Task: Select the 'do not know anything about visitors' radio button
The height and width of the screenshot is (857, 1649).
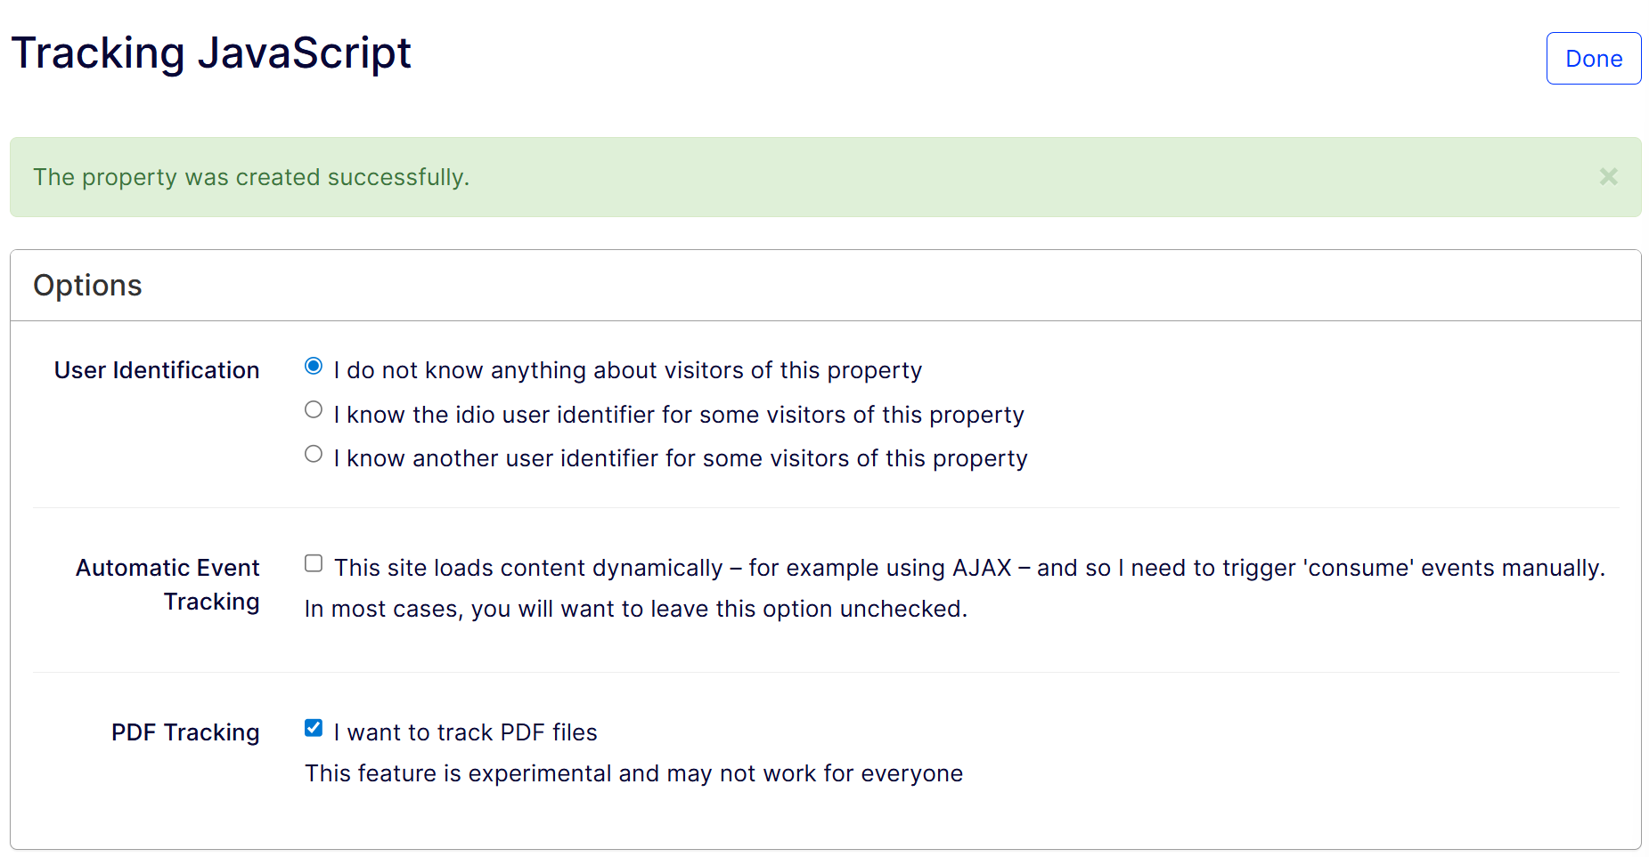Action: pyautogui.click(x=314, y=366)
